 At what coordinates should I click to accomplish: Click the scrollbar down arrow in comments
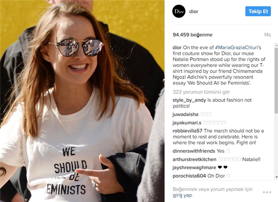(276, 177)
